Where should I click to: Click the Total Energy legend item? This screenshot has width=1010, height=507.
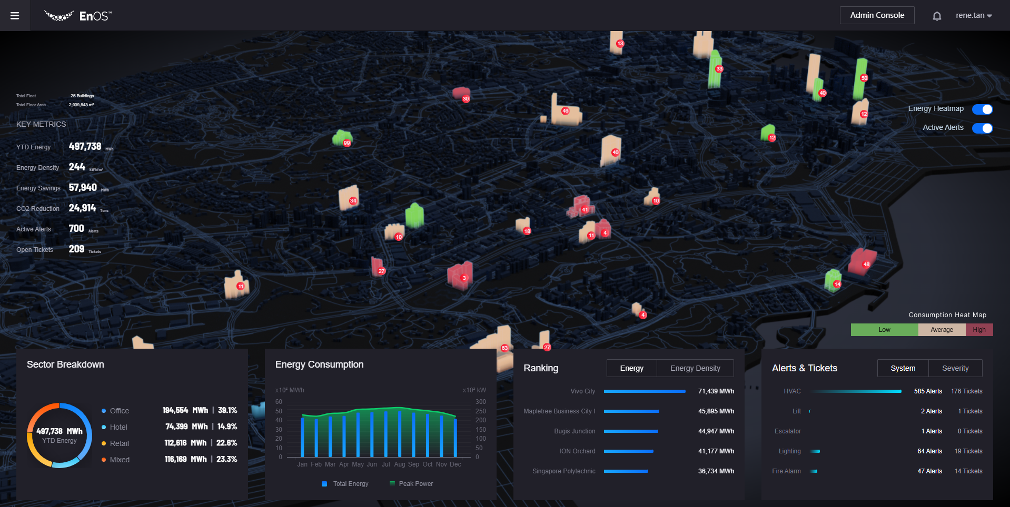click(345, 484)
